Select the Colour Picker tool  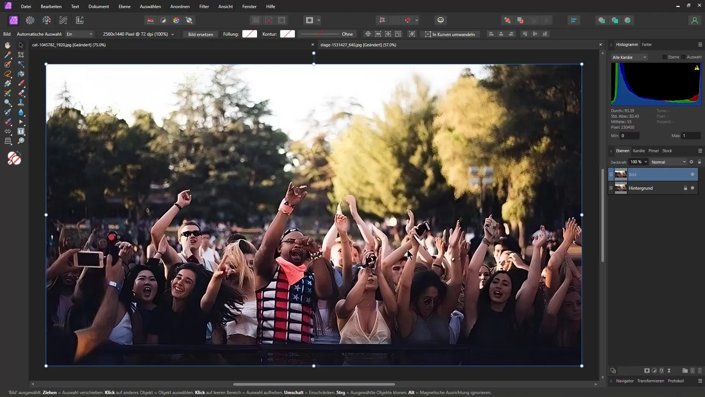[x=8, y=55]
